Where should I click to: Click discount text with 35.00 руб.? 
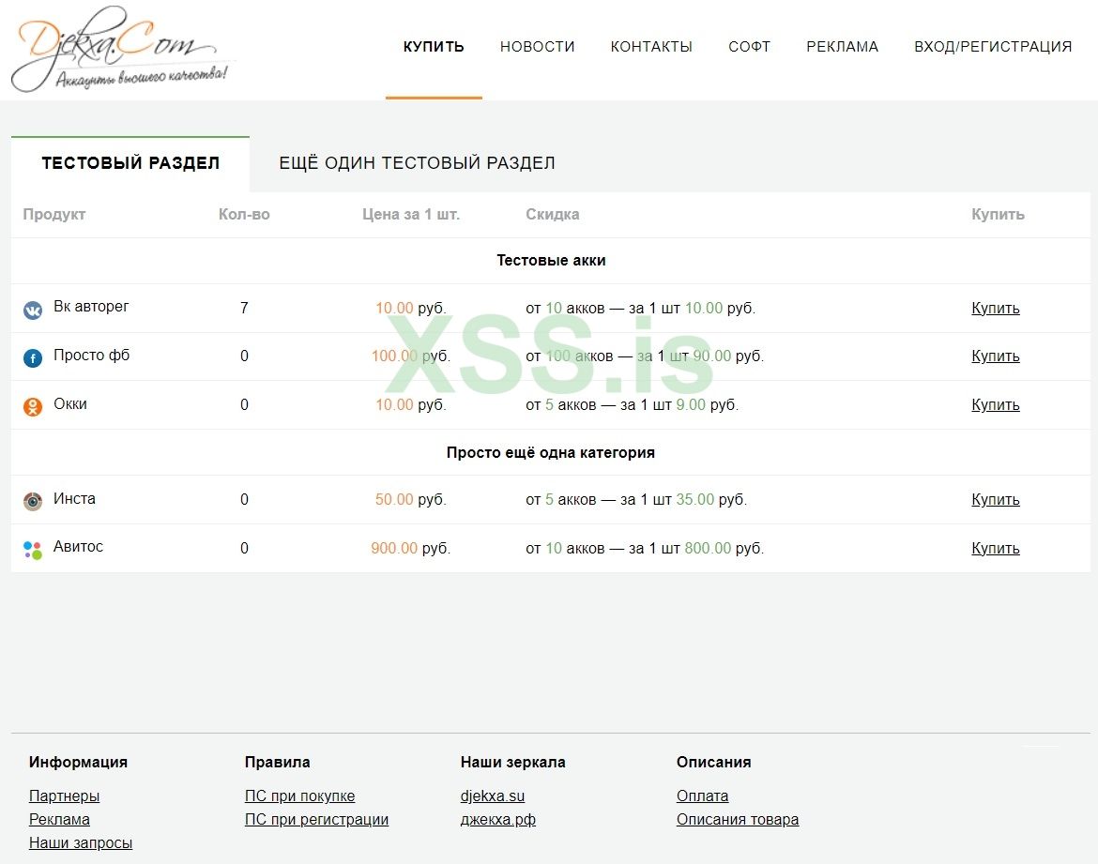point(636,499)
